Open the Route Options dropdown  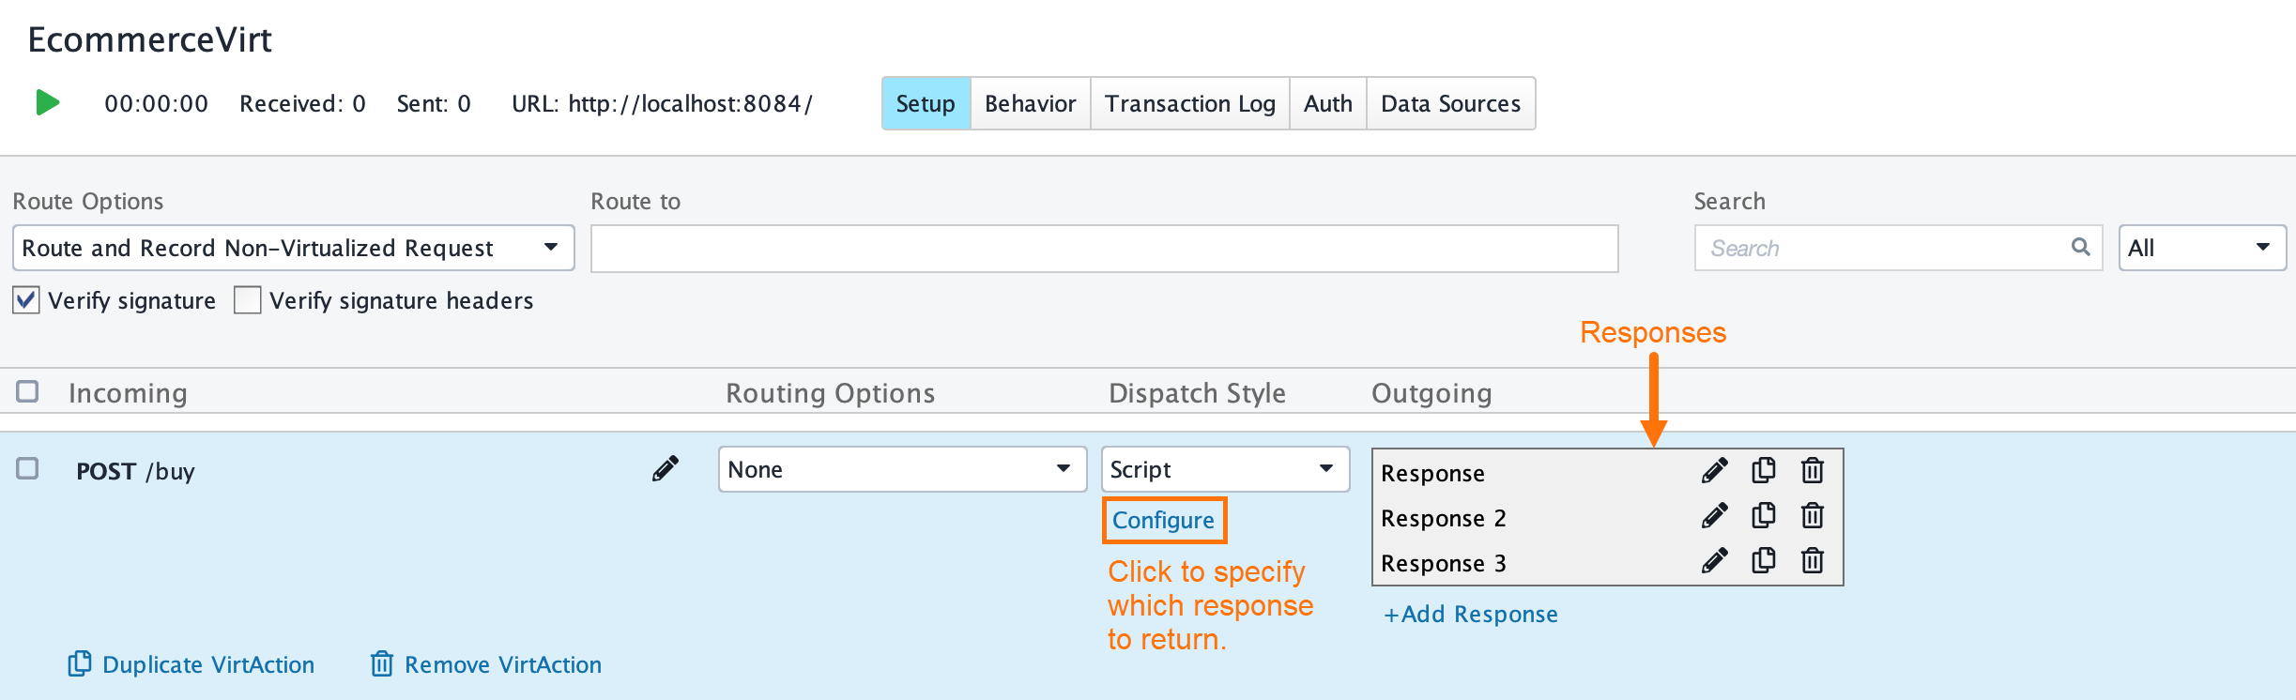[294, 248]
